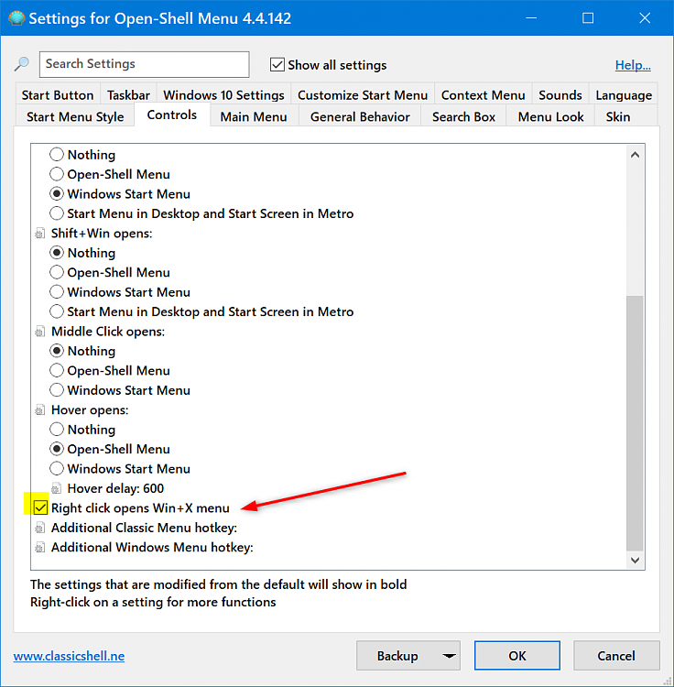Viewport: 674px width, 687px height.
Task: Click the Additional Classic Menu hotkey icon
Action: click(x=40, y=528)
